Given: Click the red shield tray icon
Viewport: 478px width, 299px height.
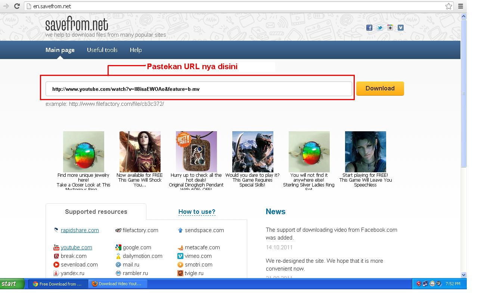Looking at the screenshot, I should click(419, 284).
